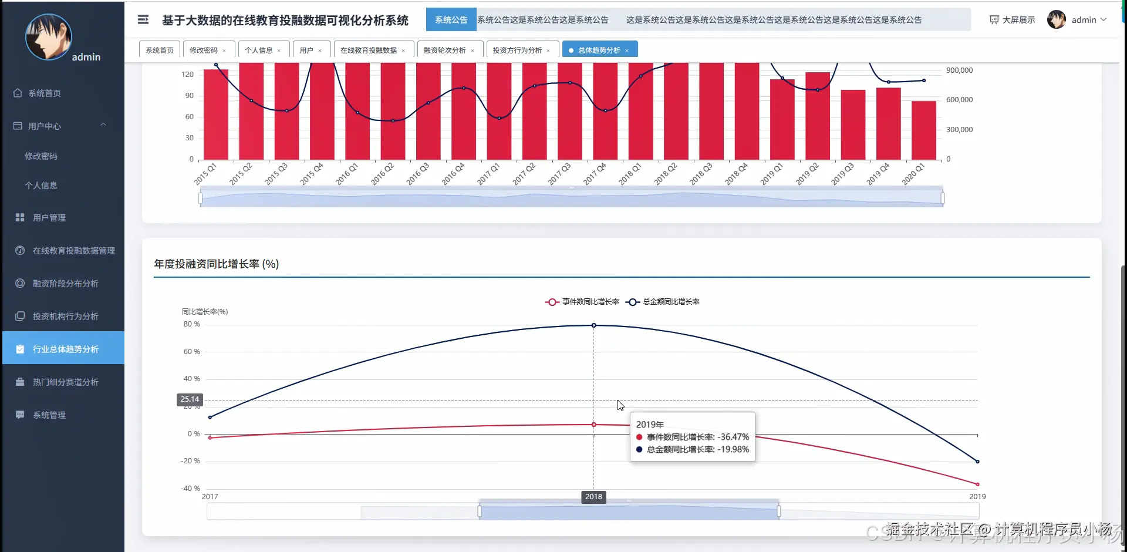Click the 用户中心 card icon in sidebar
Screen dimensions: 1127x552
click(18, 126)
